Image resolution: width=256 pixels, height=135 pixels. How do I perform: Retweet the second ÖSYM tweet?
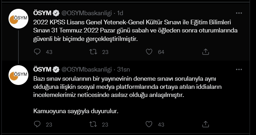coord(93,124)
